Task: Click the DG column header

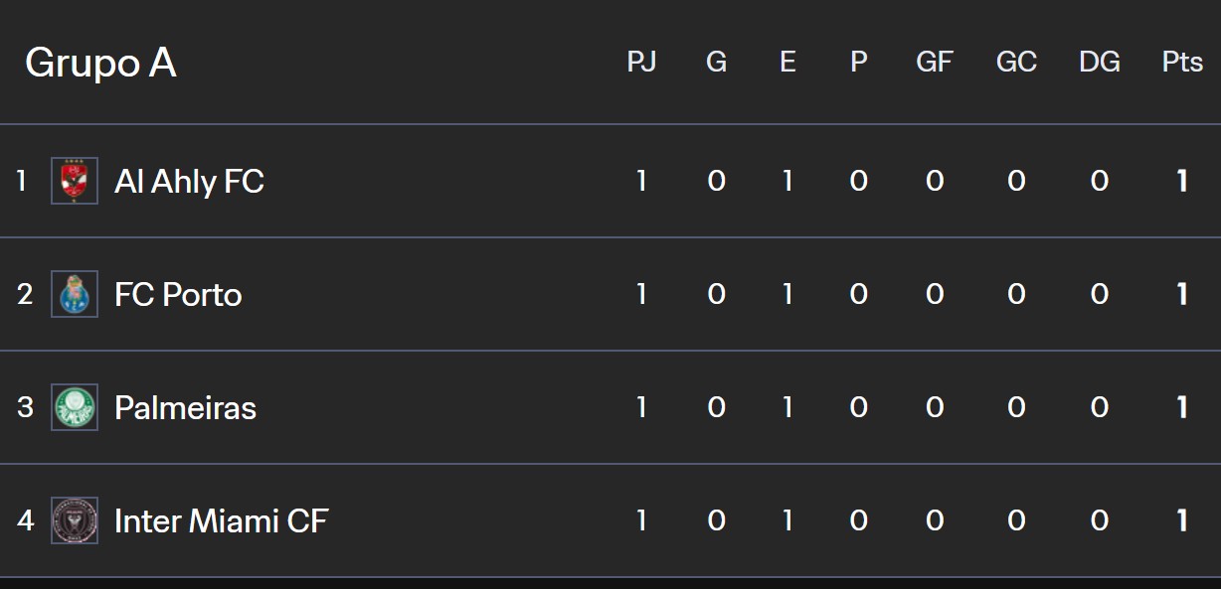Action: click(1099, 62)
